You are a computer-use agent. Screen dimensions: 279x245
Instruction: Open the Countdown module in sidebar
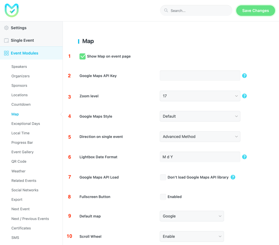coord(21,104)
